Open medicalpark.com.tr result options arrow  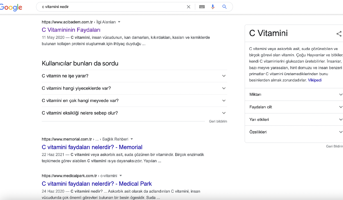click(121, 176)
